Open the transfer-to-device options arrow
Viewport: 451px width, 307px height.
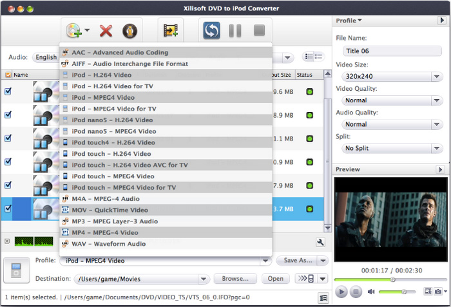coord(322,278)
